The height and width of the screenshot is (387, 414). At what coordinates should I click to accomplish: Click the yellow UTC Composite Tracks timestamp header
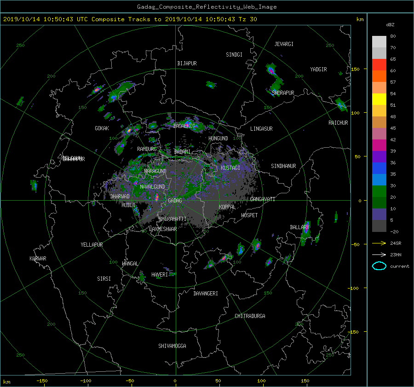[x=130, y=19]
